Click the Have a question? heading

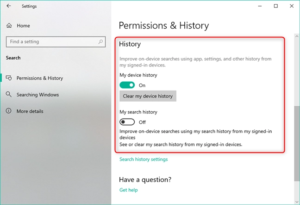tap(145, 180)
